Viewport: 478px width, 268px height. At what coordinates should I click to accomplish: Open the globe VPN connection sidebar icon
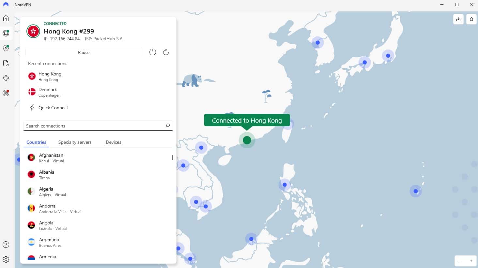(6, 33)
